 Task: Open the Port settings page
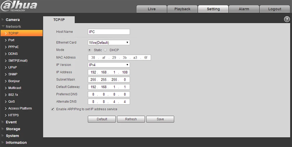pyautogui.click(x=11, y=40)
